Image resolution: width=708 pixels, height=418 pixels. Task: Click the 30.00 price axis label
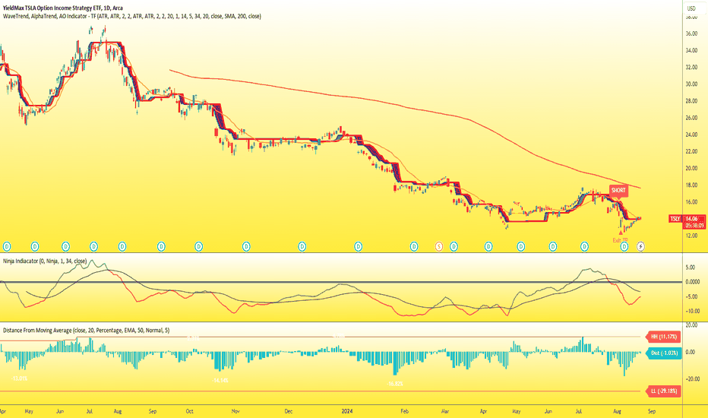pos(691,84)
